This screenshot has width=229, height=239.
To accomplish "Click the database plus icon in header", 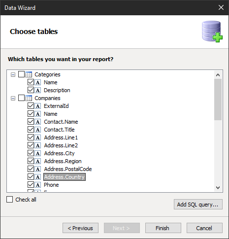I will (x=212, y=32).
